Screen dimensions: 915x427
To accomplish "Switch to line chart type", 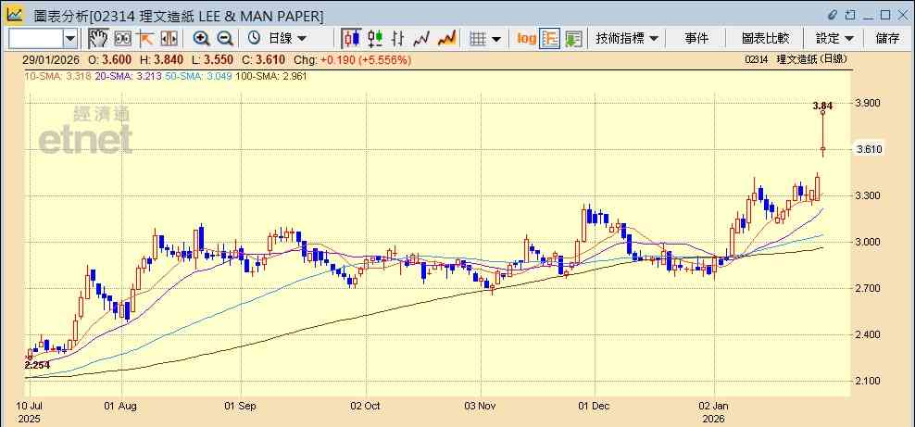I will [x=421, y=39].
